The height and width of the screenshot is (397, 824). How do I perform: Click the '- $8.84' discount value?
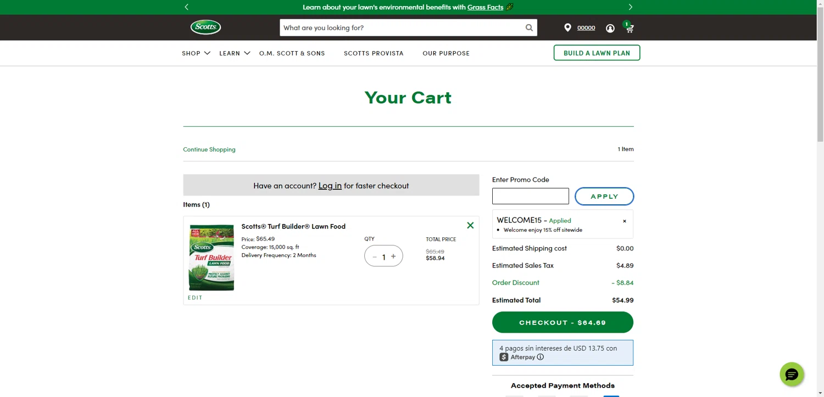point(622,282)
